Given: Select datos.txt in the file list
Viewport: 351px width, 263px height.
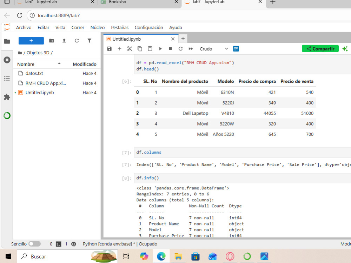Looking at the screenshot, I should click(57, 73).
